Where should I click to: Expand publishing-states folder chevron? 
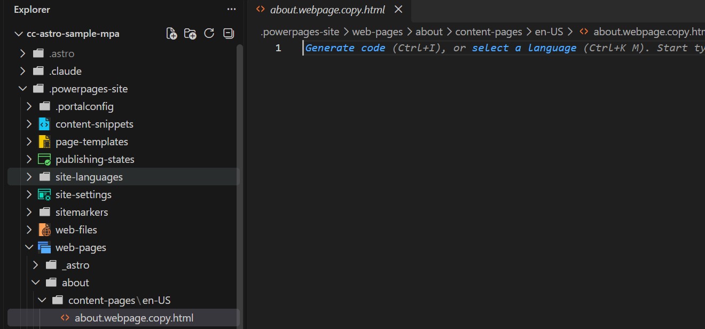[29, 159]
